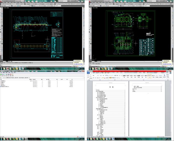Click the Find button at the Word ribbon's right end

167,75
